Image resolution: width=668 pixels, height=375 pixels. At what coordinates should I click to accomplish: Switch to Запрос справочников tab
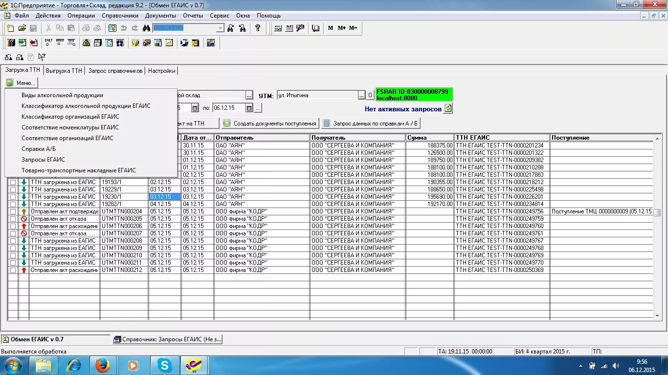(x=115, y=71)
